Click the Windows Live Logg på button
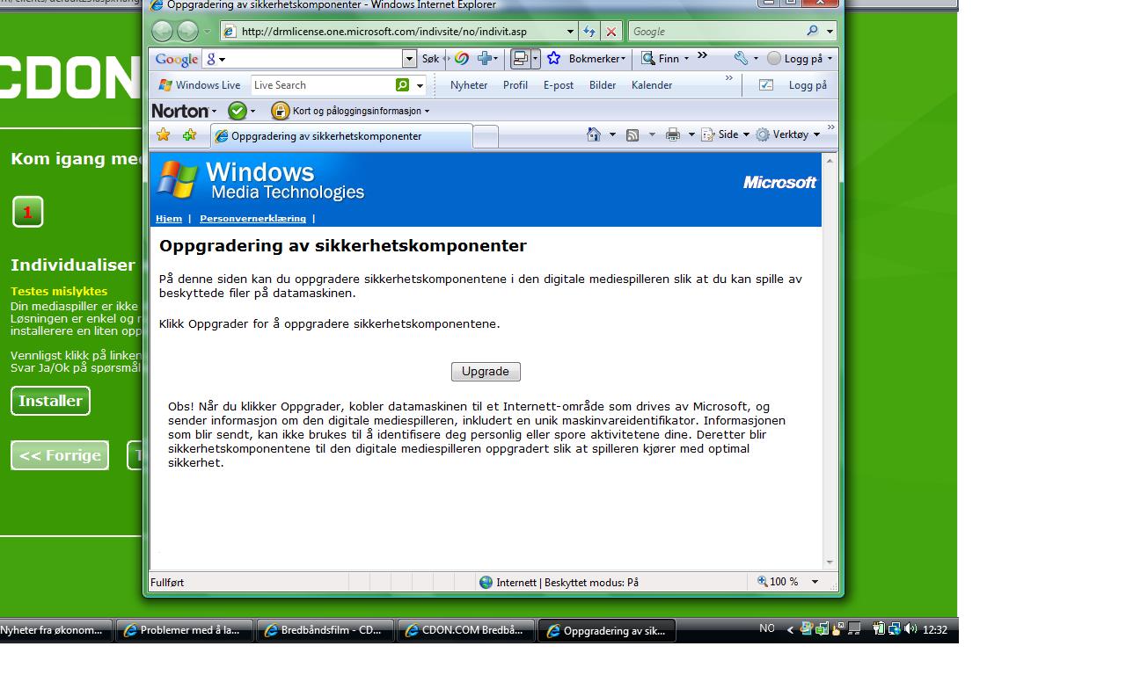This screenshot has width=1126, height=675. 808,85
